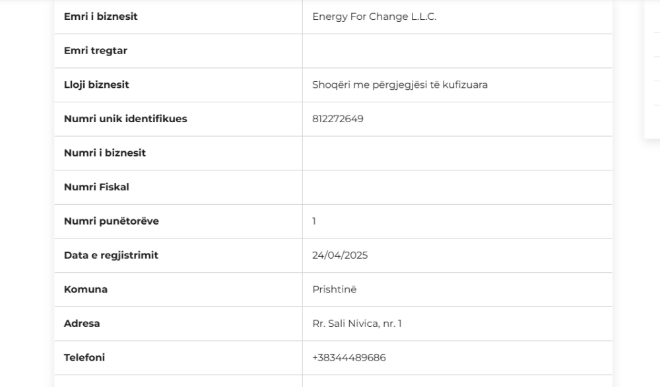Click the empty Numri Fiskal value cell
Screen dimensions: 660x387
[457, 188]
